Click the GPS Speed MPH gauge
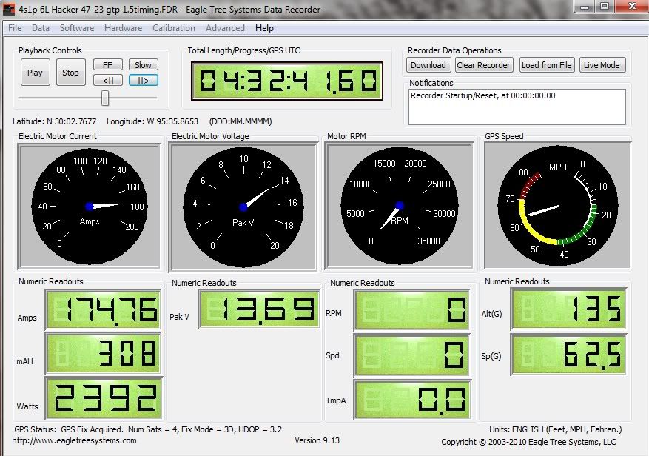The image size is (649, 456). (557, 206)
